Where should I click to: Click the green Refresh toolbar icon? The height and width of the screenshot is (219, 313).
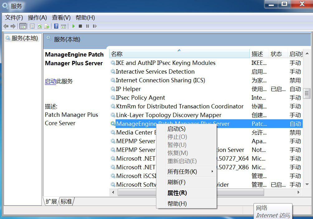tap(40, 26)
